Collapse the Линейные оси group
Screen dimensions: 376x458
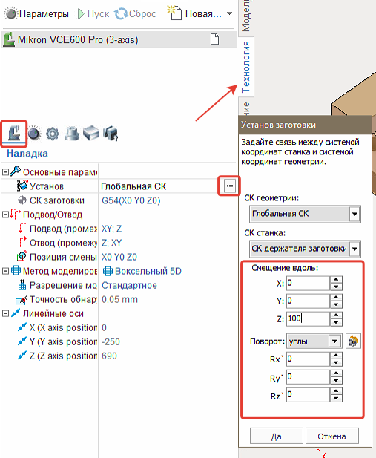(x=5, y=313)
